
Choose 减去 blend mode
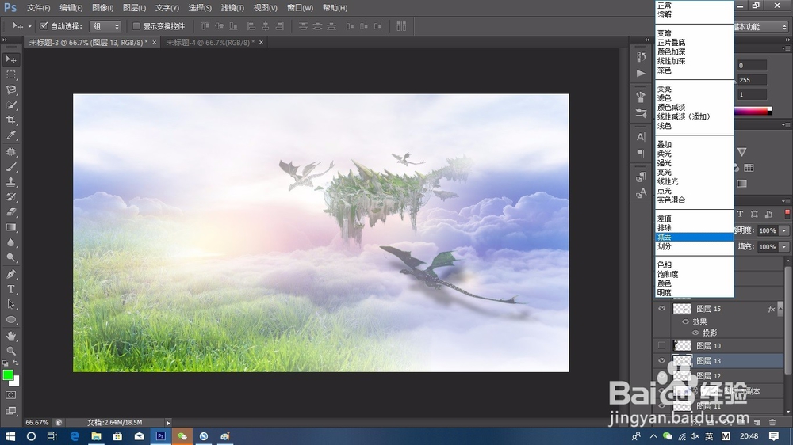(695, 237)
